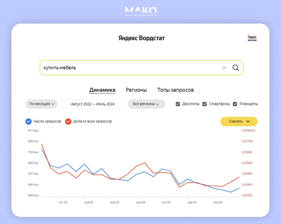This screenshot has height=224, width=281.
Task: Click the апр 24 timeline marker
Action: pos(218,202)
